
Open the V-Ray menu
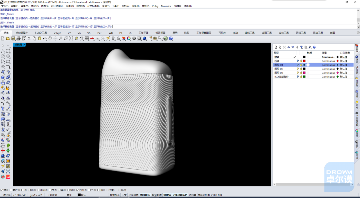155,6
